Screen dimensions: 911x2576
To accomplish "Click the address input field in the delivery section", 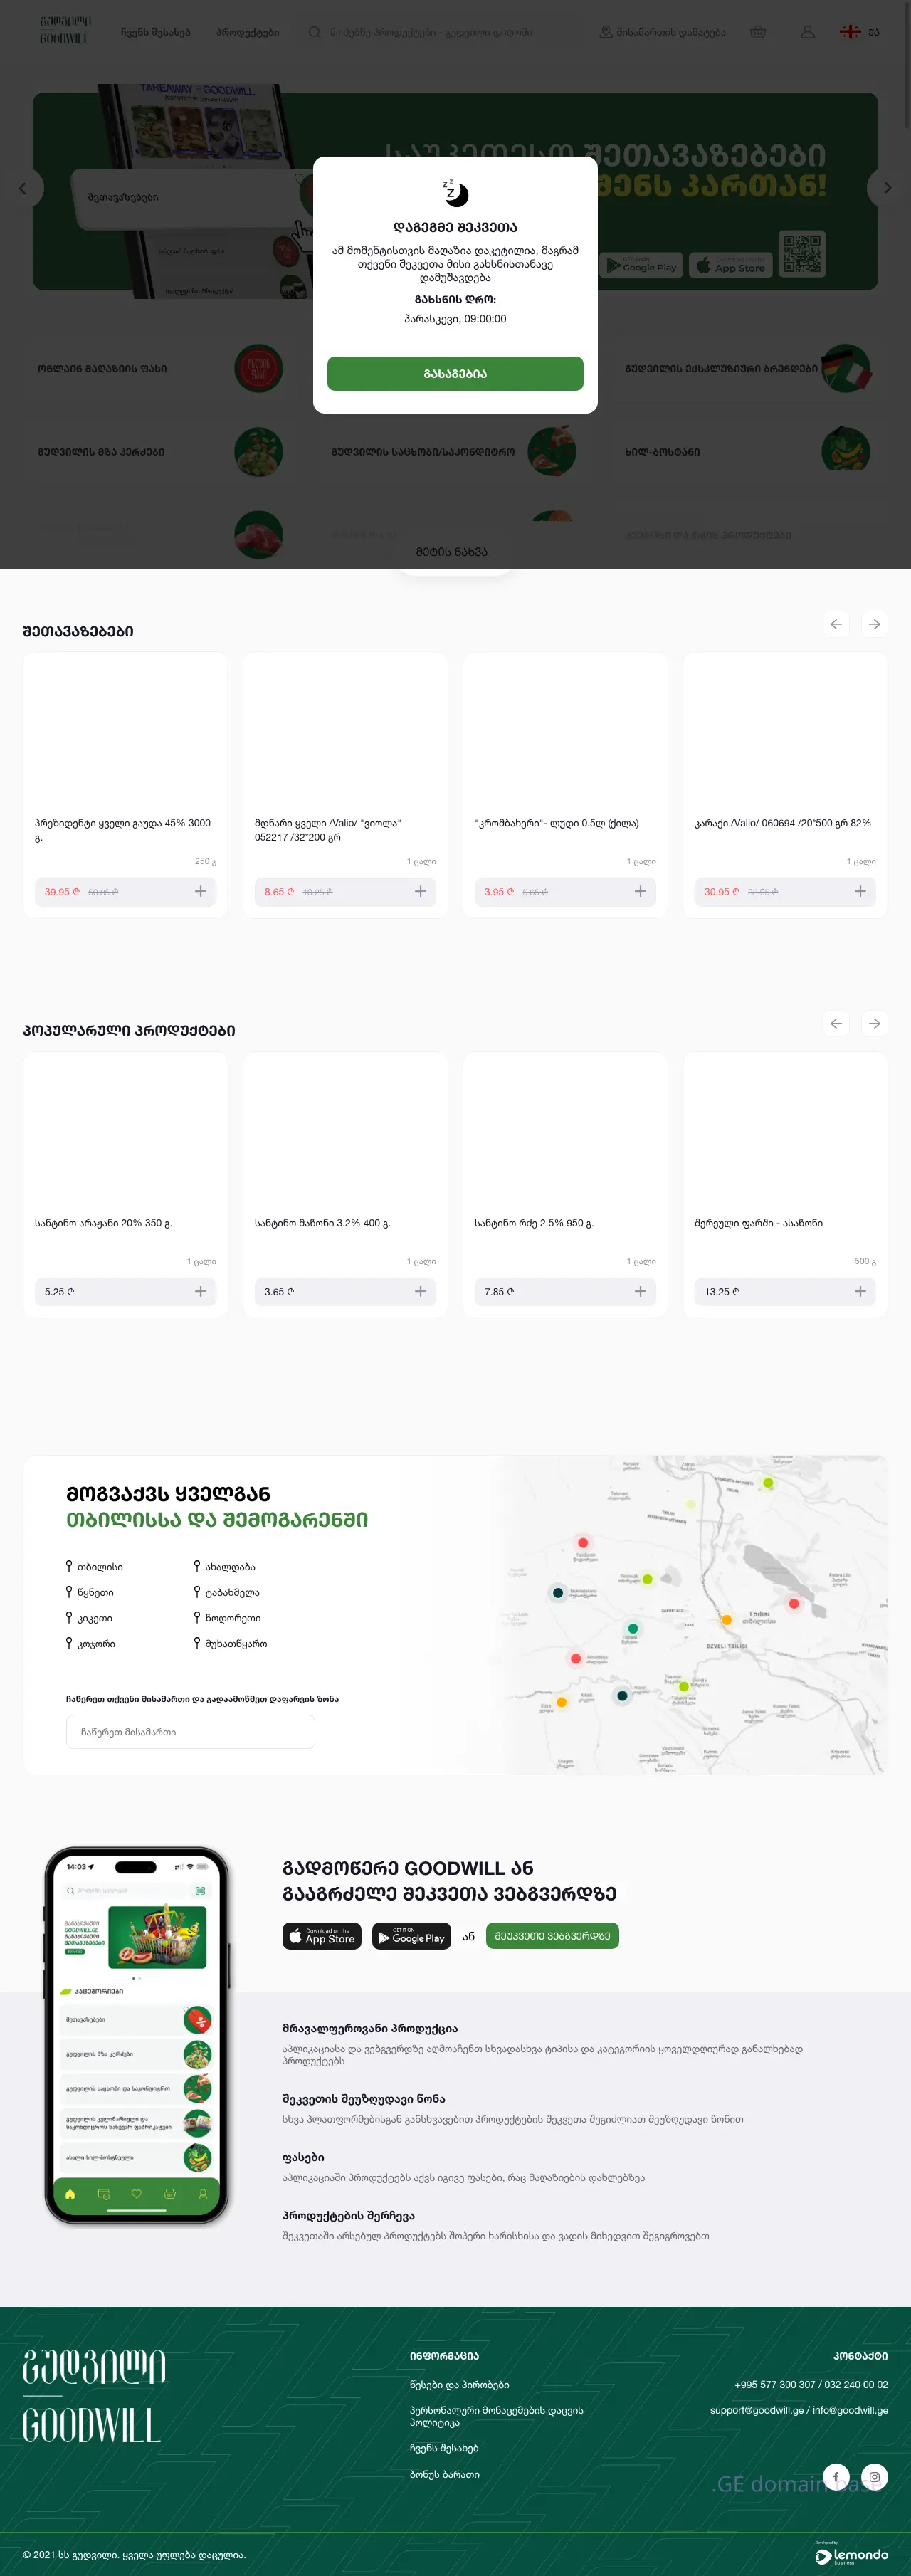I will (190, 1731).
